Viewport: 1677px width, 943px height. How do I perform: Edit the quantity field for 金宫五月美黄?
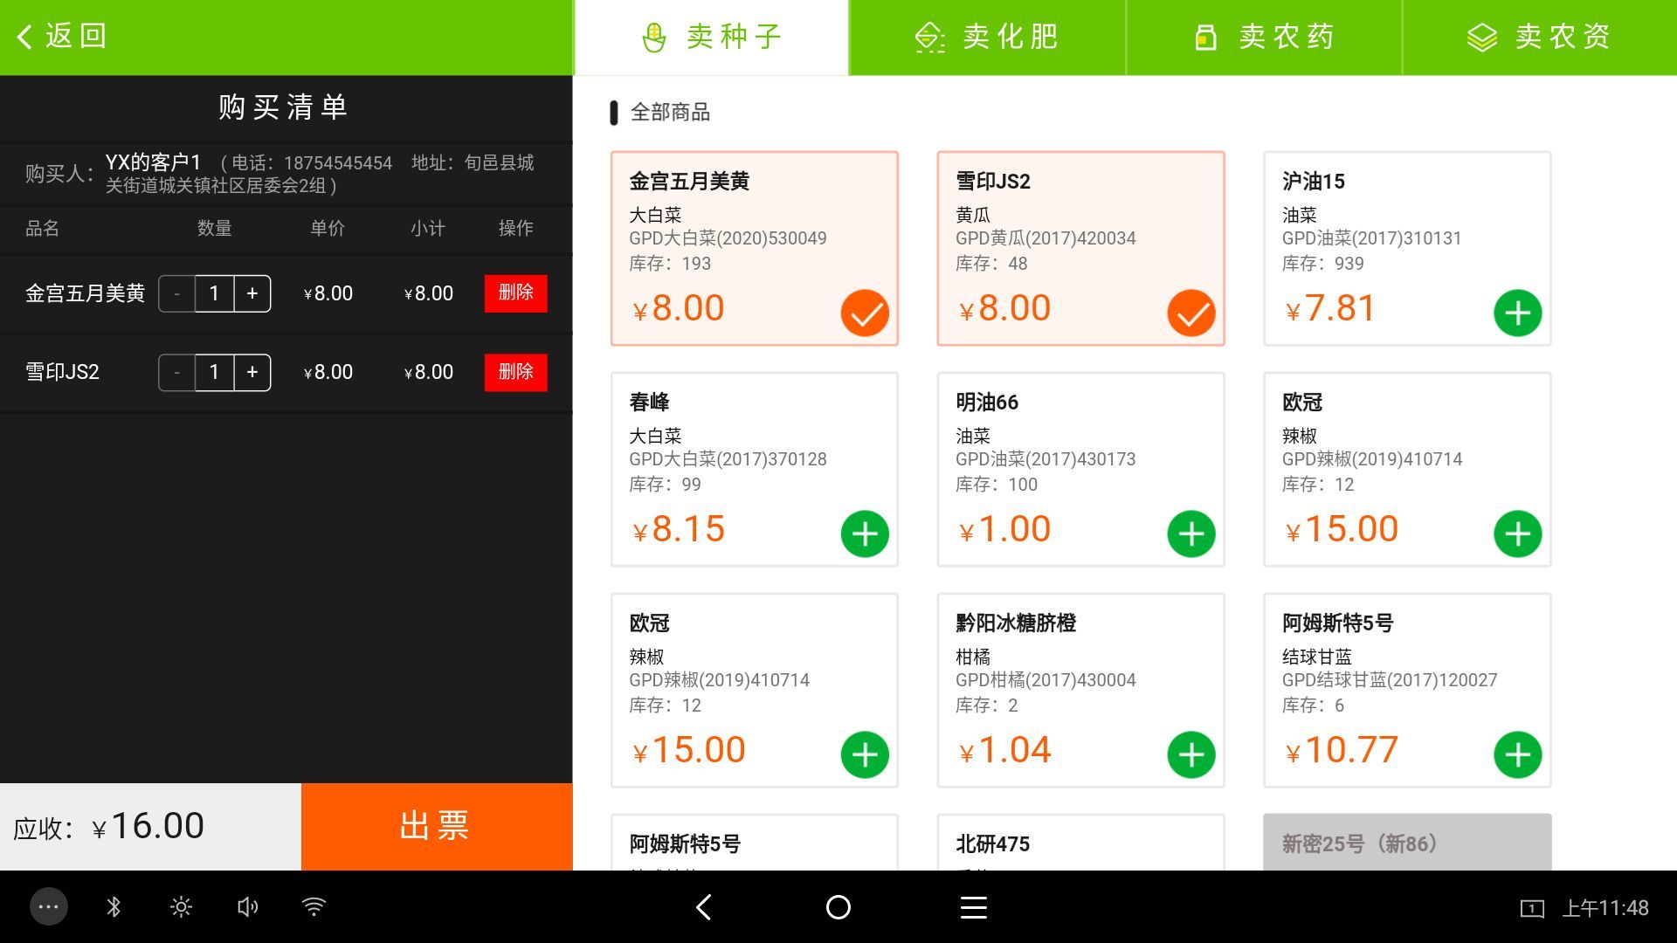(x=214, y=293)
